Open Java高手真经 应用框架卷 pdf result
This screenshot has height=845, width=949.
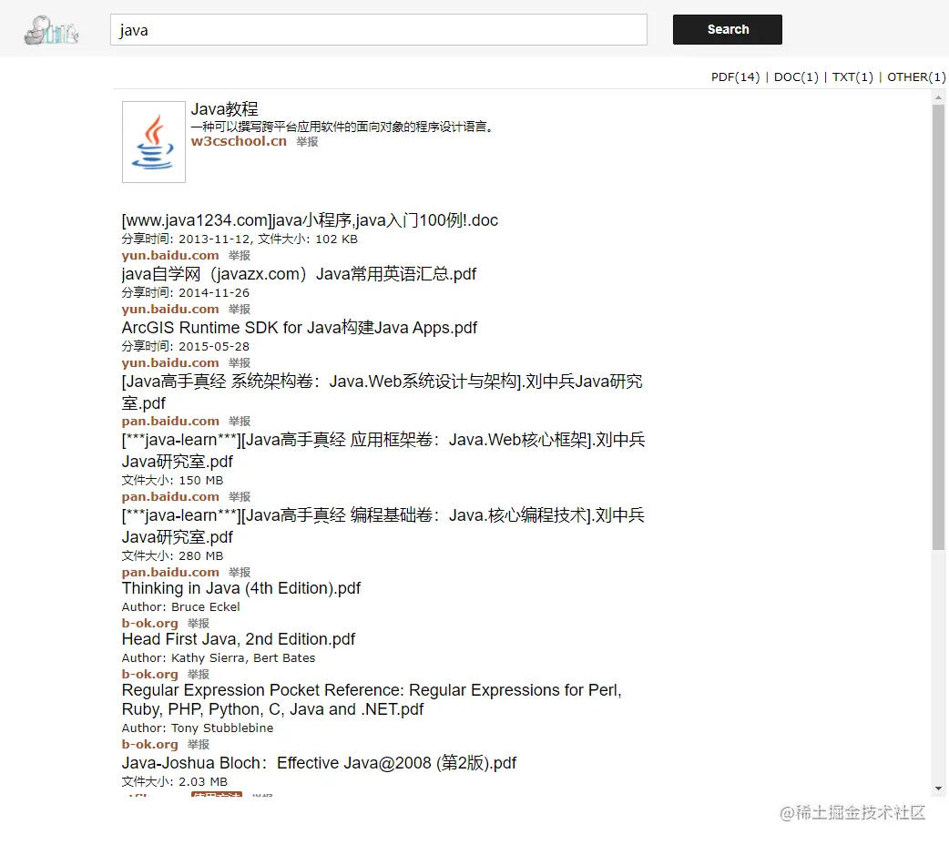(383, 451)
